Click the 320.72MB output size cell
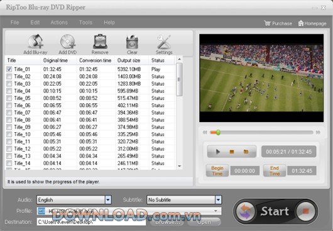Screen dimensions: 333x231 (x=128, y=142)
